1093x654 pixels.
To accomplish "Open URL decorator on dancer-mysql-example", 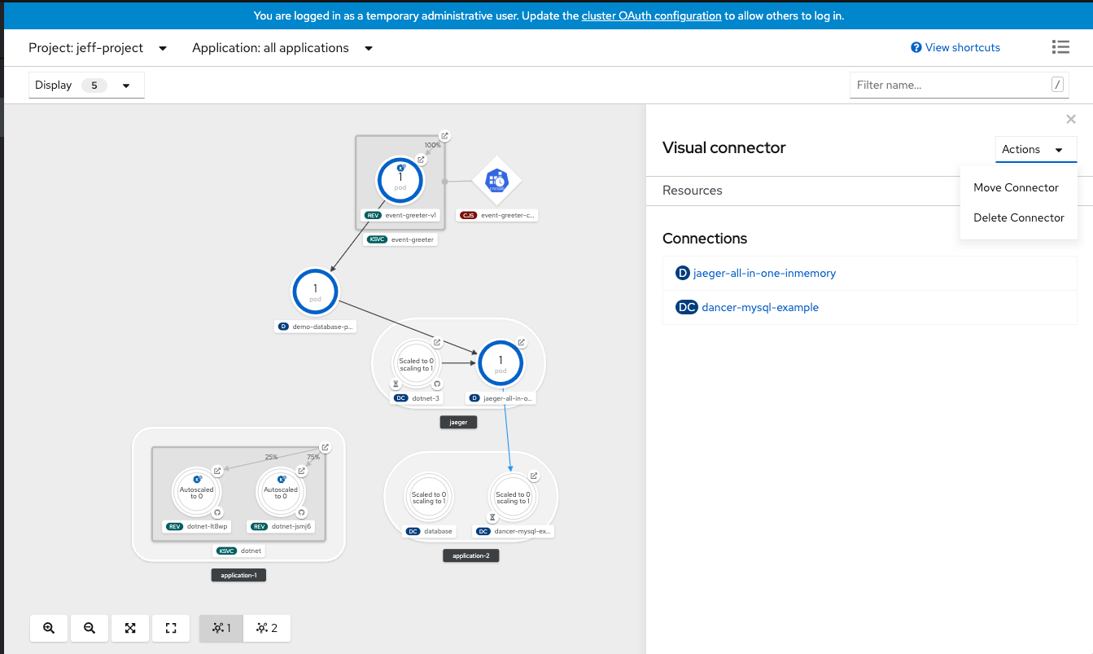I will (x=534, y=476).
